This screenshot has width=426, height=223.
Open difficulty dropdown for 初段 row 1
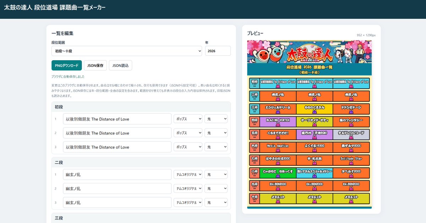pos(216,119)
